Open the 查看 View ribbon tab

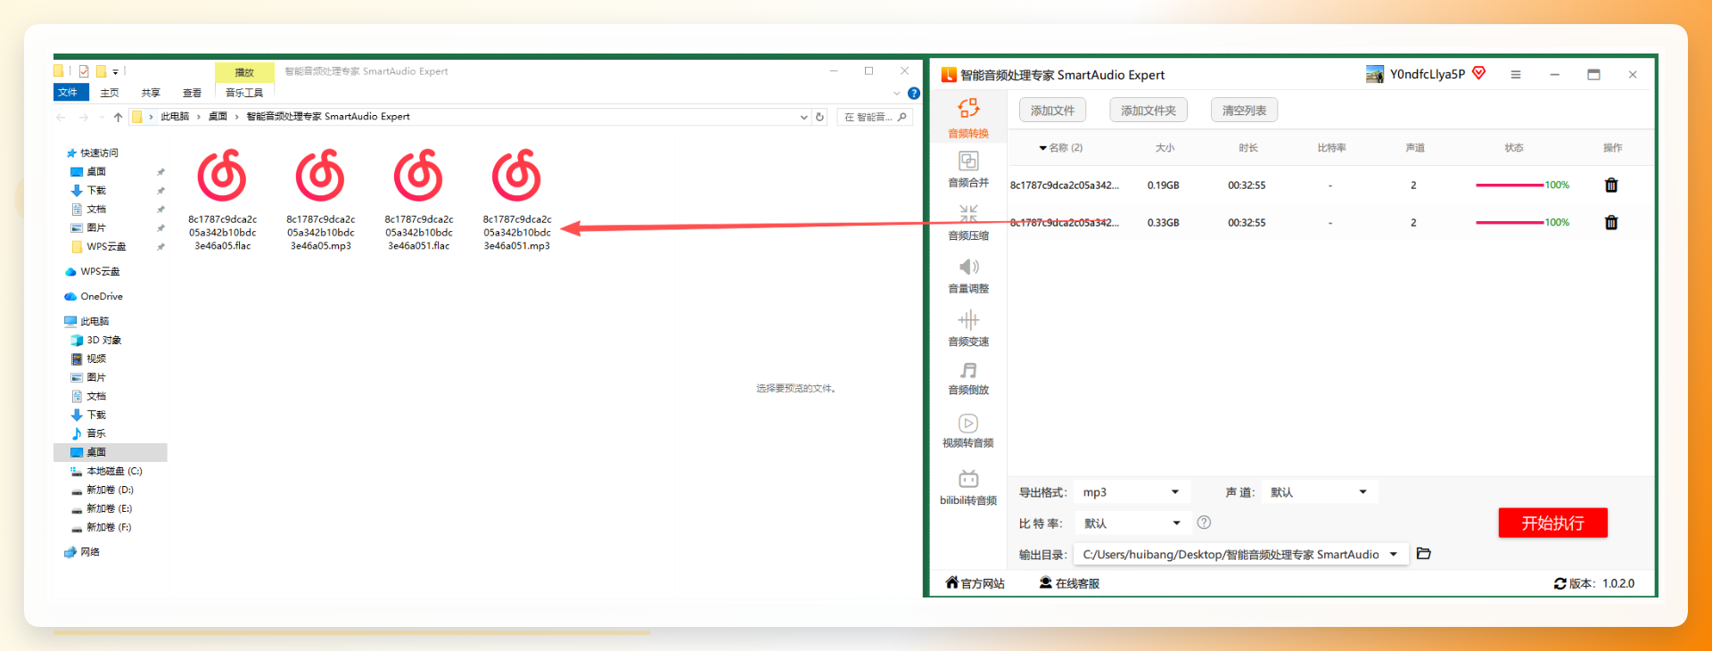[192, 93]
